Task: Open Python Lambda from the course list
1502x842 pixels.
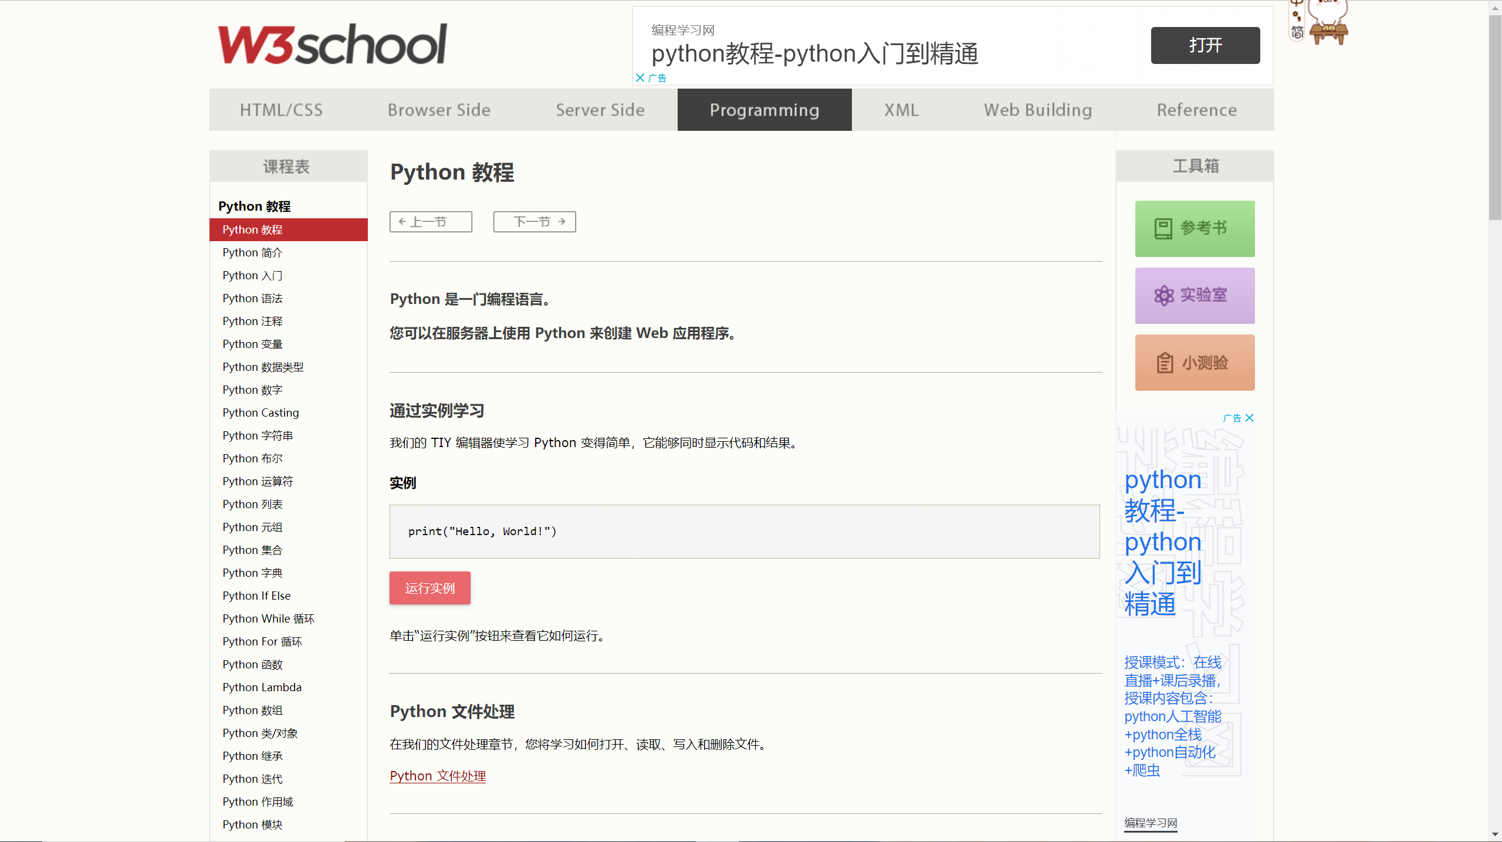Action: click(x=262, y=687)
